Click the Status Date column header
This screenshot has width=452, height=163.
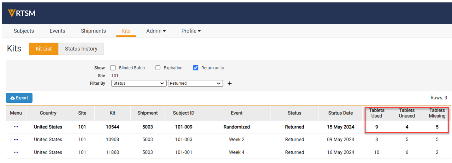(340, 113)
